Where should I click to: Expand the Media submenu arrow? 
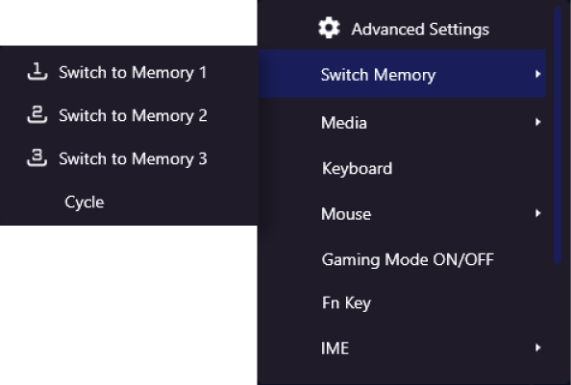(x=538, y=122)
